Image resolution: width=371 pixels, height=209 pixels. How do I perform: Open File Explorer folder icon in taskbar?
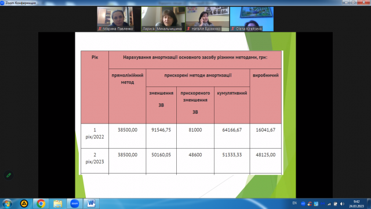tap(57, 204)
